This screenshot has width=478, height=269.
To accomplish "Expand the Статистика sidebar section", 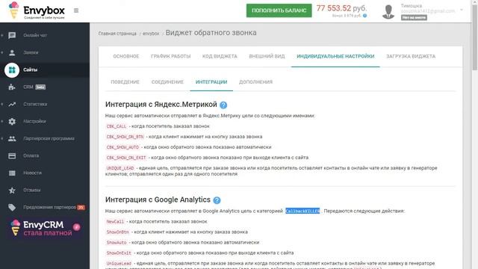I will pos(1,105).
